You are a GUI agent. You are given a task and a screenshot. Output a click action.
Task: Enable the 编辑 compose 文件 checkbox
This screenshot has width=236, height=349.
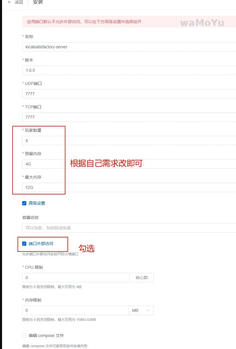point(24,336)
